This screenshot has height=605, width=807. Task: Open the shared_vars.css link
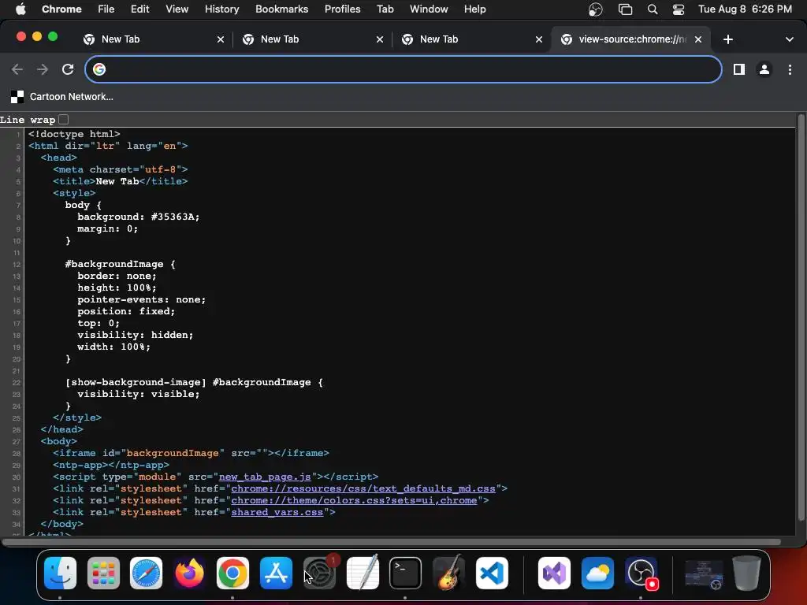pos(277,512)
